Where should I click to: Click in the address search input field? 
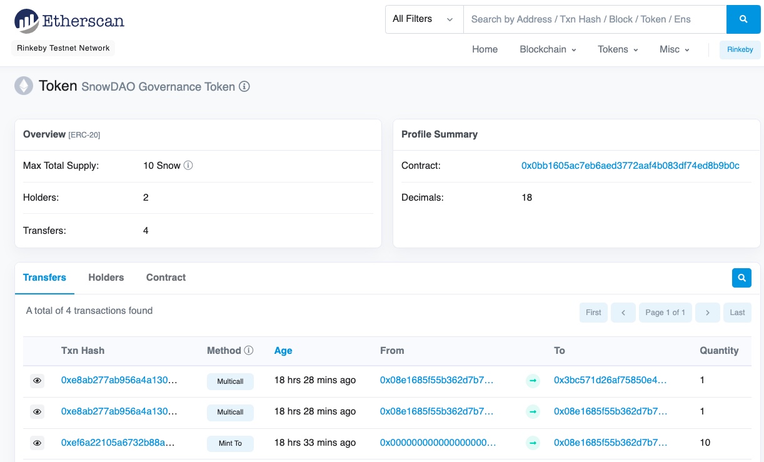[595, 19]
